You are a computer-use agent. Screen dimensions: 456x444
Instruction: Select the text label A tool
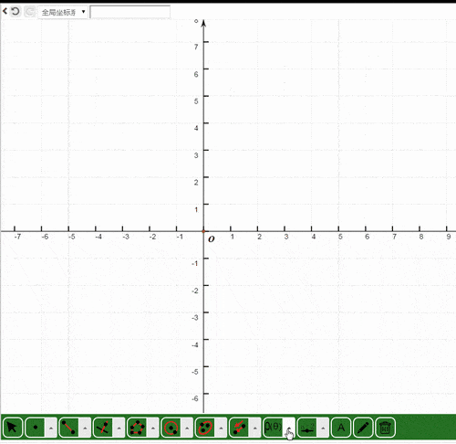[341, 428]
